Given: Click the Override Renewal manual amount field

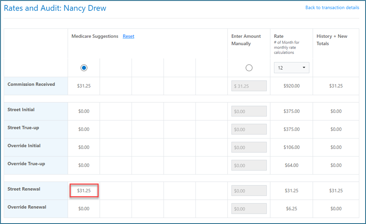Looking at the screenshot, I should pyautogui.click(x=249, y=209).
